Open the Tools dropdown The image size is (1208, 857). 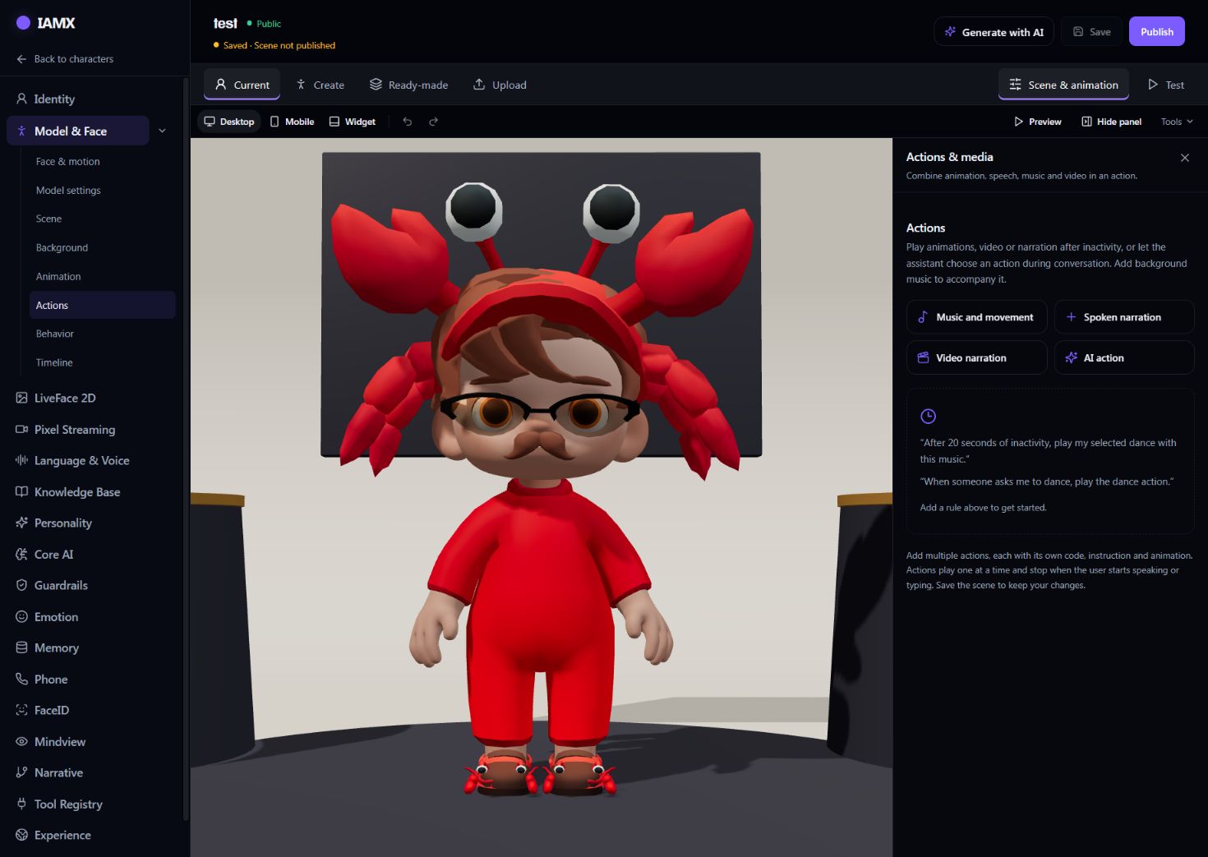click(x=1176, y=122)
